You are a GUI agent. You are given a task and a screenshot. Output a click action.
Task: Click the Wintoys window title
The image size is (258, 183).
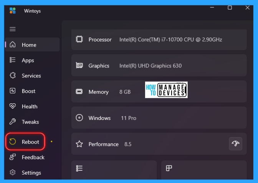32,11
